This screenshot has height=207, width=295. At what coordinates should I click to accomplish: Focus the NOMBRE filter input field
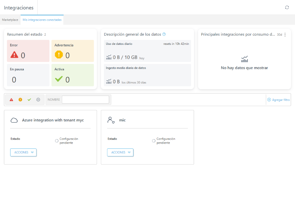tap(86, 100)
